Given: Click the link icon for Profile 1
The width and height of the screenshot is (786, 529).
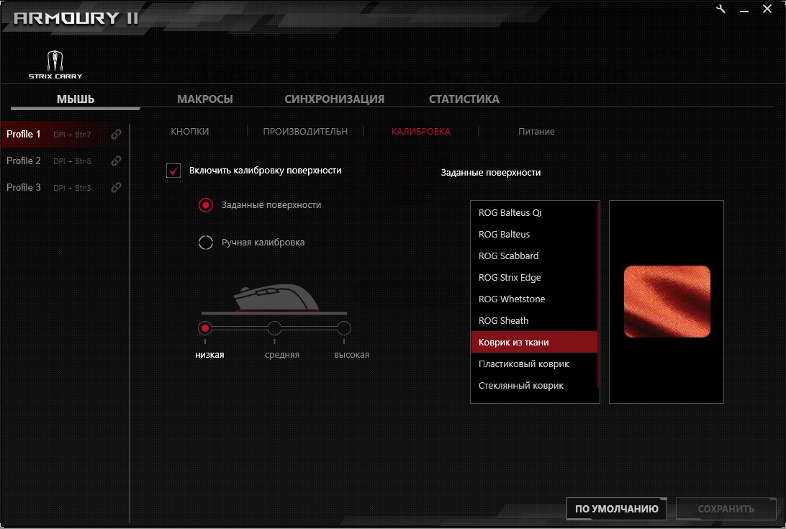Looking at the screenshot, I should pyautogui.click(x=116, y=135).
